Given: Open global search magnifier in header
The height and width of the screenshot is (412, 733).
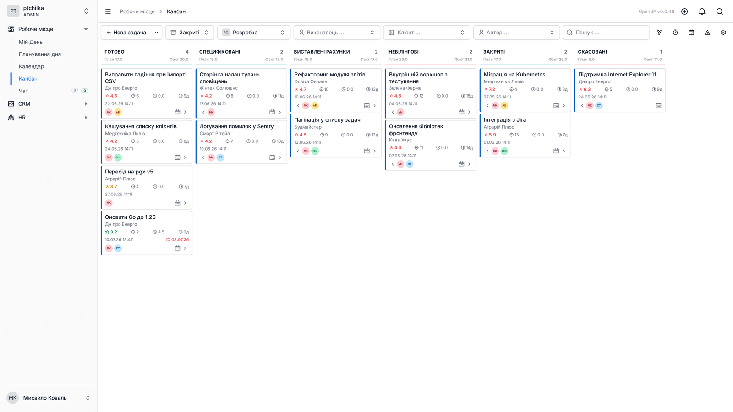Looking at the screenshot, I should [719, 11].
